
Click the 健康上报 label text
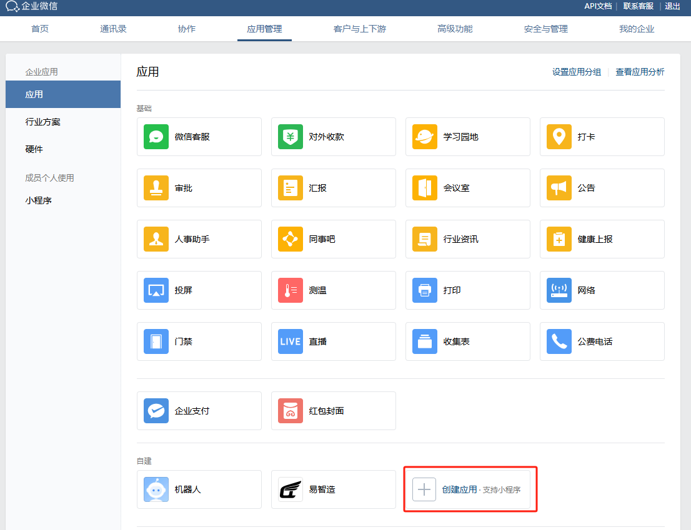click(595, 239)
